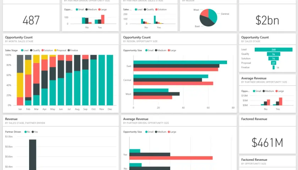Select the red West slice of the pie
The width and height of the screenshot is (298, 170).
click(x=205, y=13)
